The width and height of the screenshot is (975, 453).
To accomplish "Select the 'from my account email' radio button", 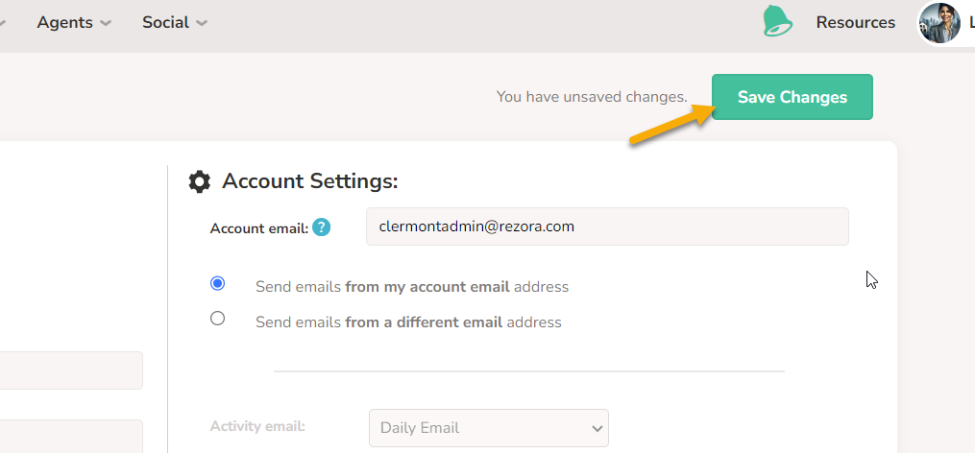I will [217, 283].
